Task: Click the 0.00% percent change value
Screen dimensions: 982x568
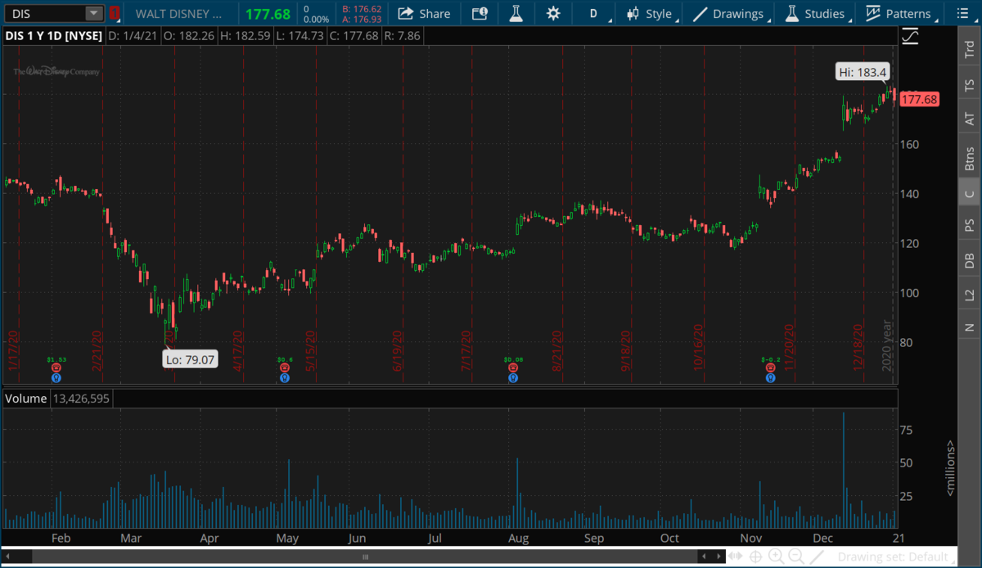Action: click(x=315, y=19)
